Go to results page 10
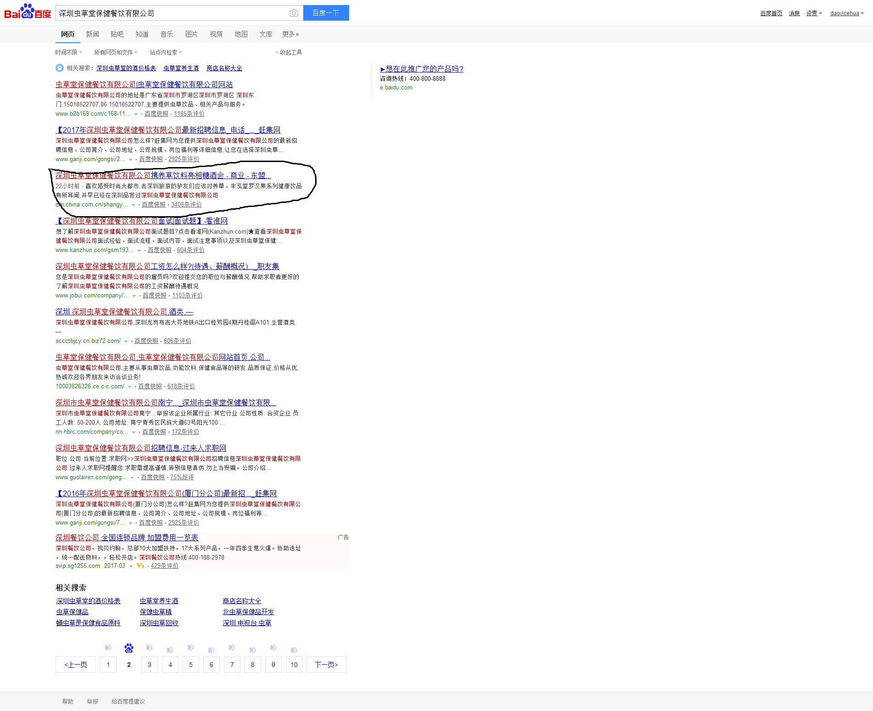 (294, 665)
